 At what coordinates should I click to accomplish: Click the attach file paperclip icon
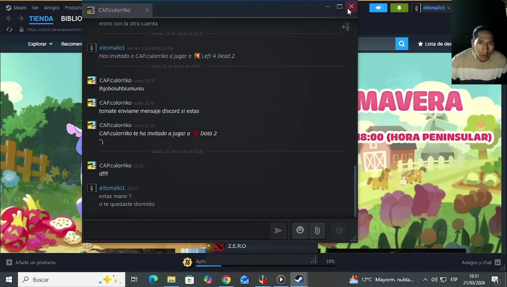click(317, 230)
